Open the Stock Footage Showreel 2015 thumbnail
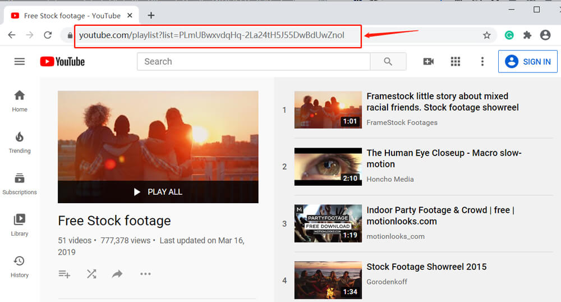 [328, 280]
